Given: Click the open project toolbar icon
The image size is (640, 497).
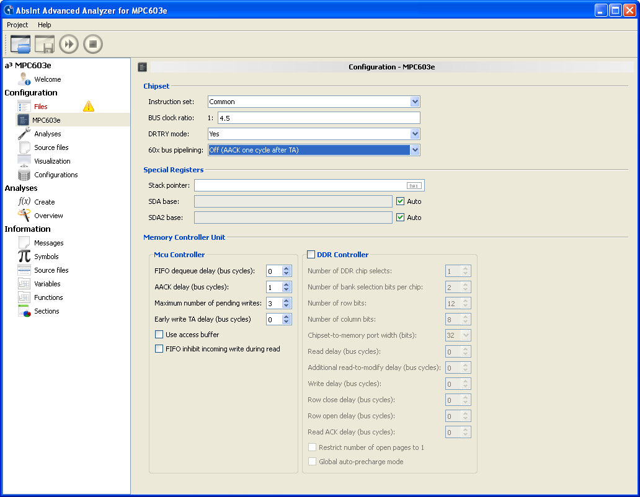Looking at the screenshot, I should [x=20, y=44].
